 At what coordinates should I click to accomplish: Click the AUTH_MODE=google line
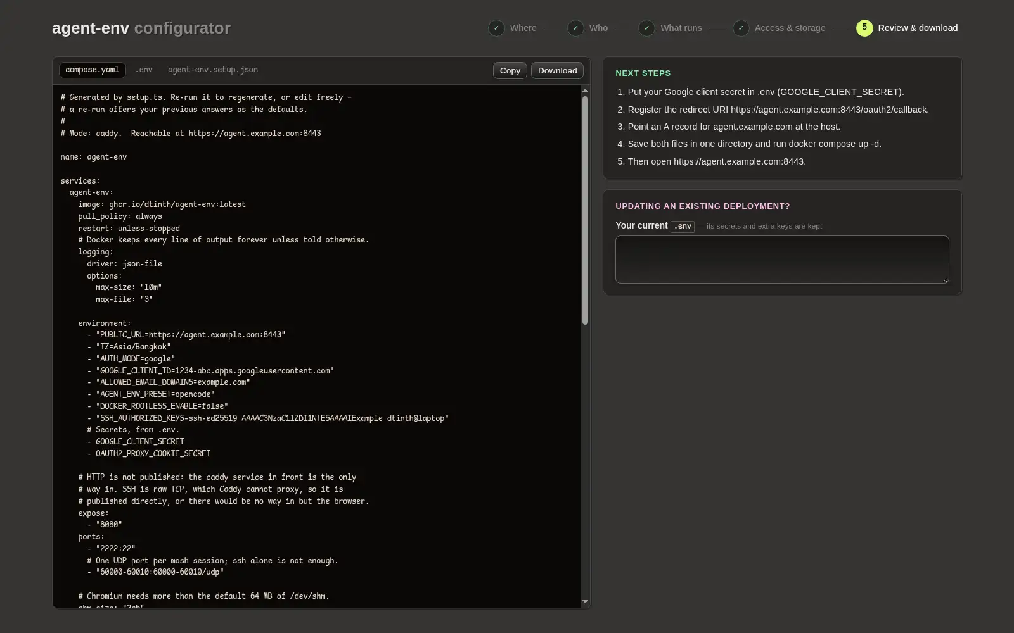[x=131, y=359]
